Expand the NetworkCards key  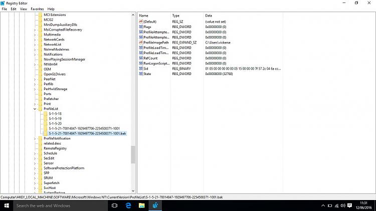pyautogui.click(x=35, y=39)
